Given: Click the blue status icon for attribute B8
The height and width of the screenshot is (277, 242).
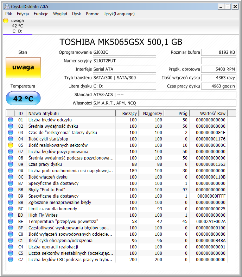Looking at the screenshot, I should coord(11,189).
